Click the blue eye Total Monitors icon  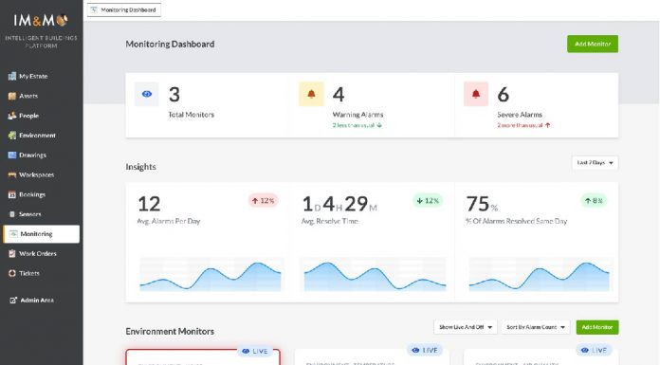[x=146, y=94]
